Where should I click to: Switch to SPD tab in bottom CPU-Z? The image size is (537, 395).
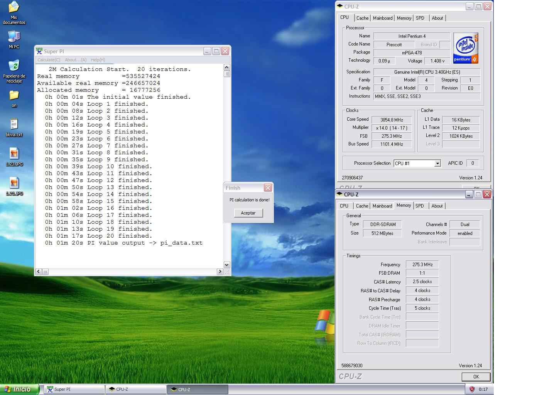click(x=419, y=206)
